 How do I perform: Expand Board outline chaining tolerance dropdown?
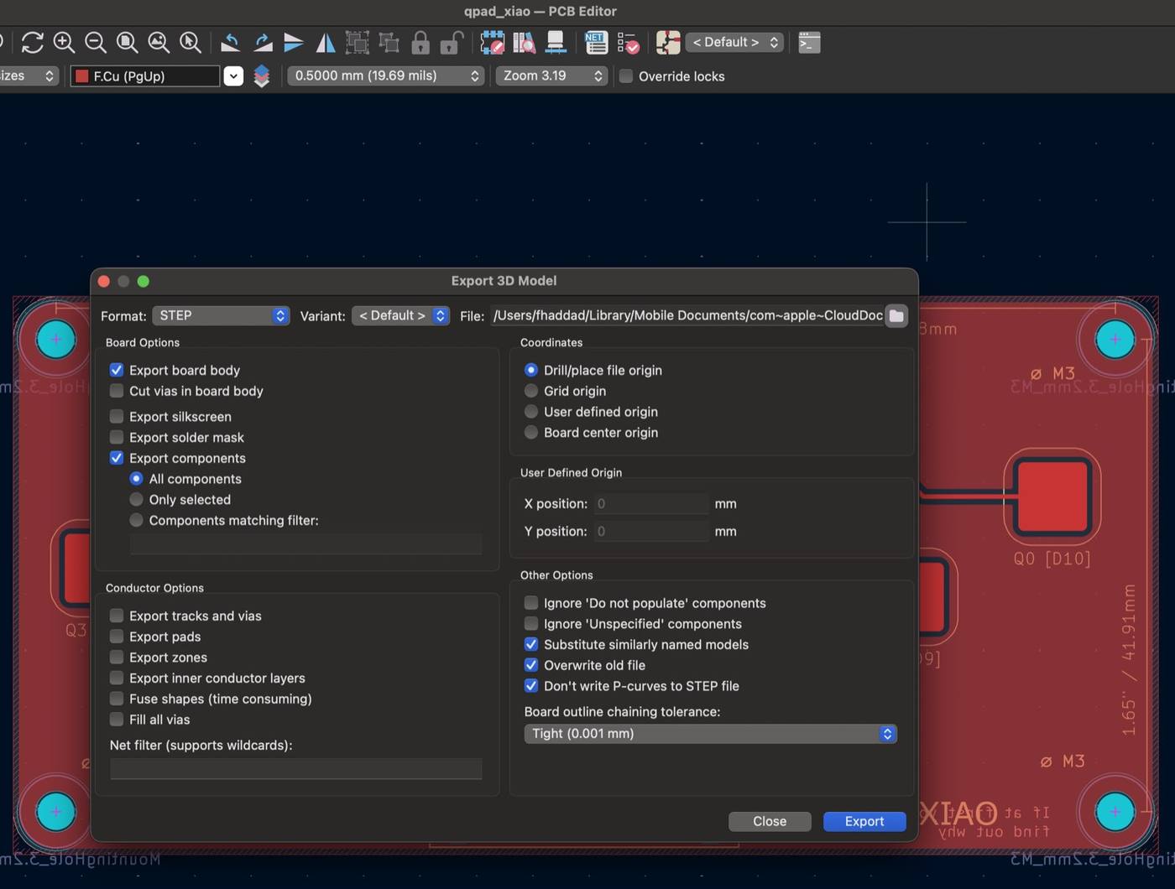pos(711,734)
